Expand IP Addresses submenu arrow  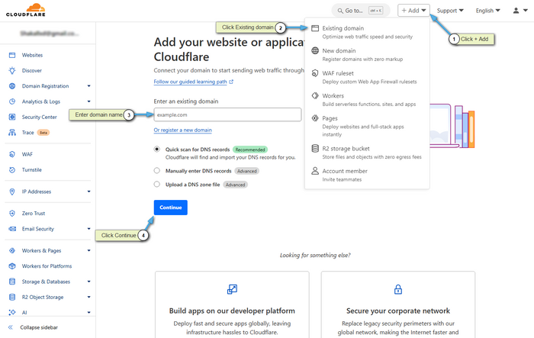[89, 192]
